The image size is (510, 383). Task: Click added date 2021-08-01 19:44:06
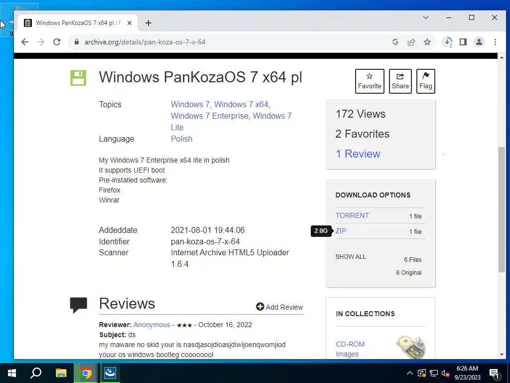pyautogui.click(x=208, y=230)
